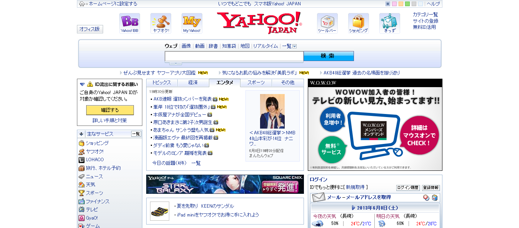
Task: Click the 旅行 suitcase sidebar icon
Action: (x=82, y=168)
